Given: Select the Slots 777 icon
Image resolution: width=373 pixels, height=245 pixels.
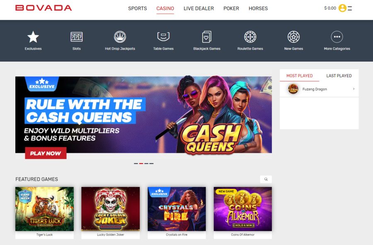Looking at the screenshot, I should (x=77, y=37).
